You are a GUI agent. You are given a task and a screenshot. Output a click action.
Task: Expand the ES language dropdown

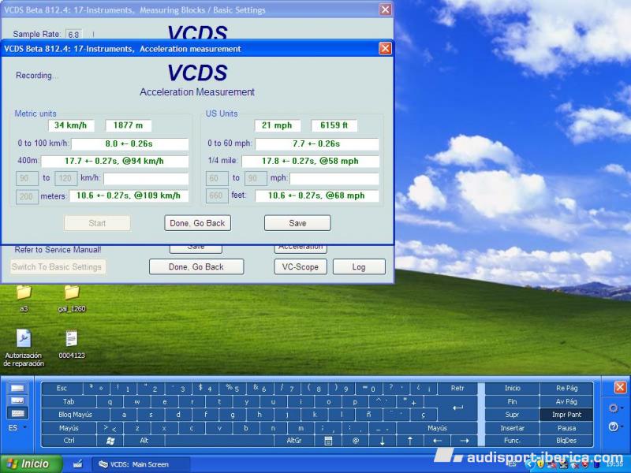coord(17,427)
